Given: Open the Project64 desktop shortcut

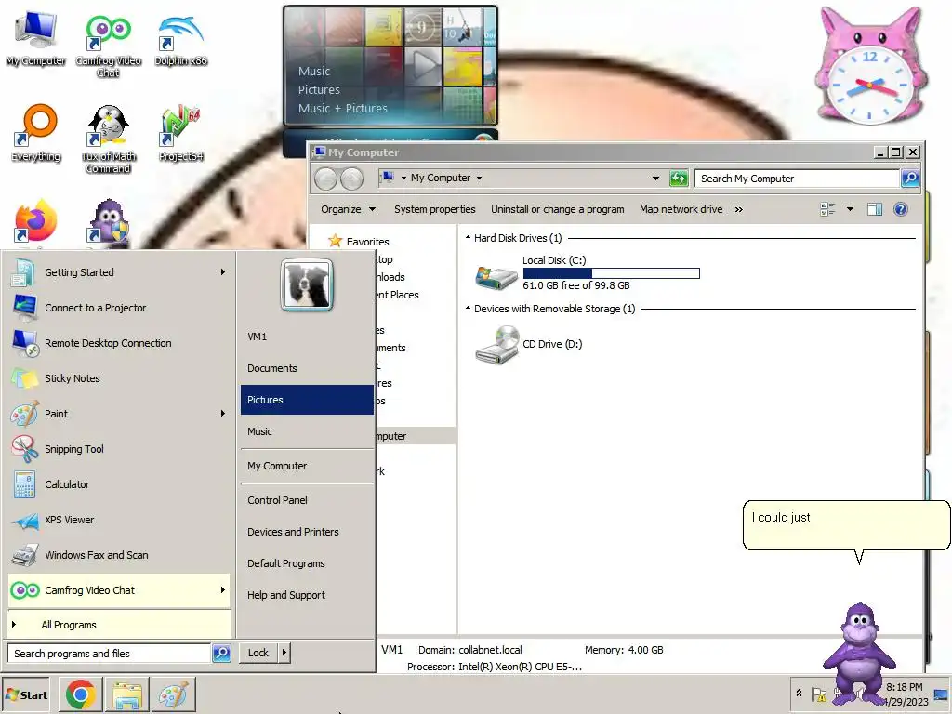Looking at the screenshot, I should click(180, 132).
